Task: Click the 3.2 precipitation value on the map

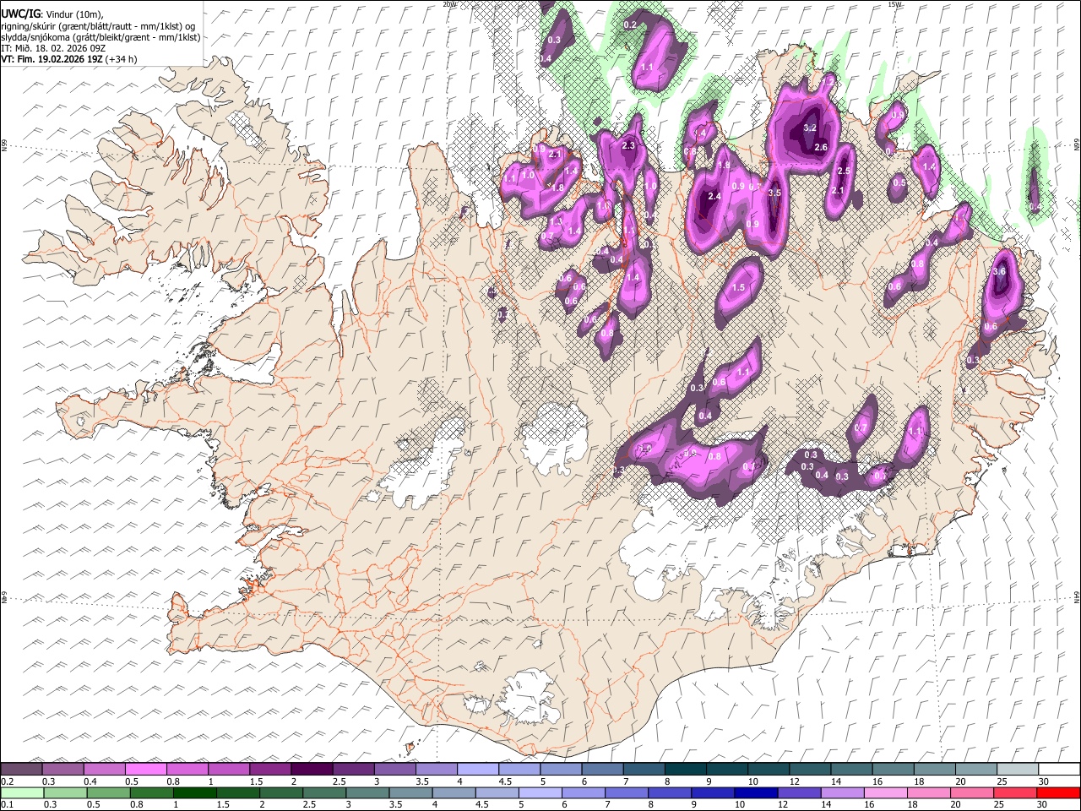Action: pyautogui.click(x=810, y=128)
